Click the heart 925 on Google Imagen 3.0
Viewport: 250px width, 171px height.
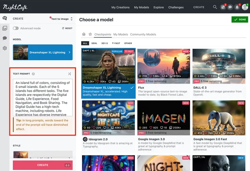(x=153, y=128)
